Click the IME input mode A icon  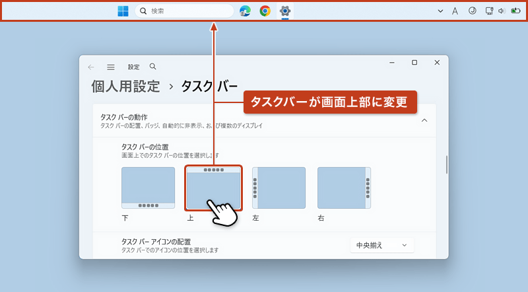click(x=455, y=11)
